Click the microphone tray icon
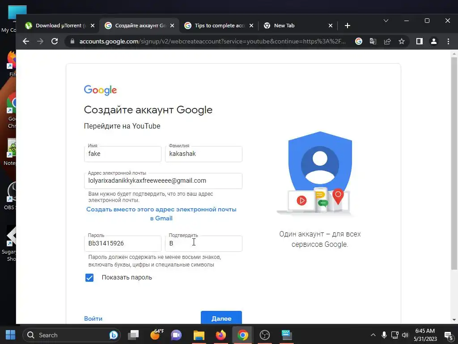The height and width of the screenshot is (344, 458). click(x=384, y=335)
